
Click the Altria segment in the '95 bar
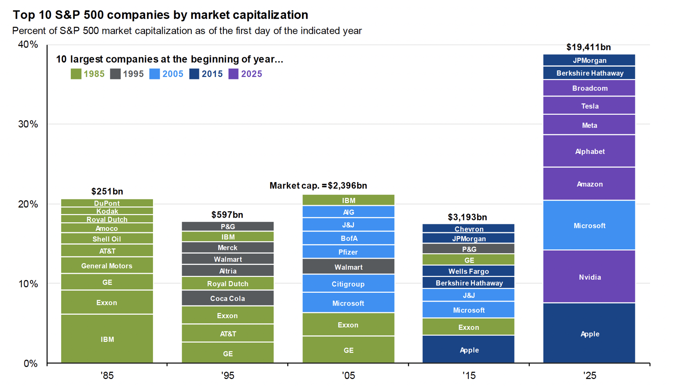(227, 271)
